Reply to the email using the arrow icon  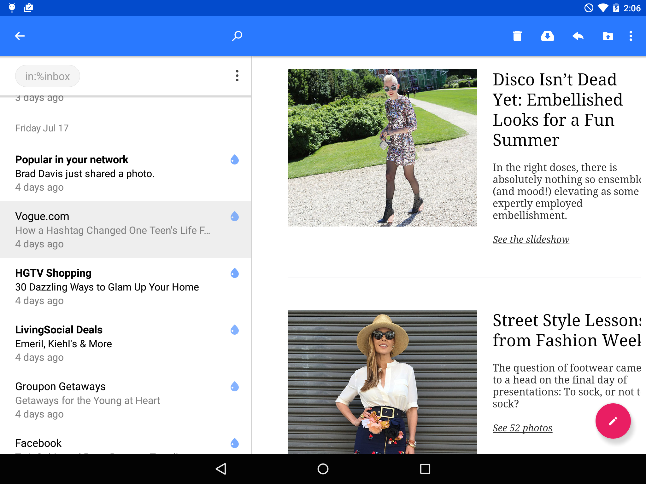coord(578,36)
